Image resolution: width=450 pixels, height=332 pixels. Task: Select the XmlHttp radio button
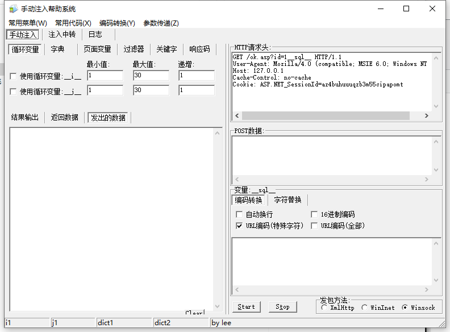(324, 308)
